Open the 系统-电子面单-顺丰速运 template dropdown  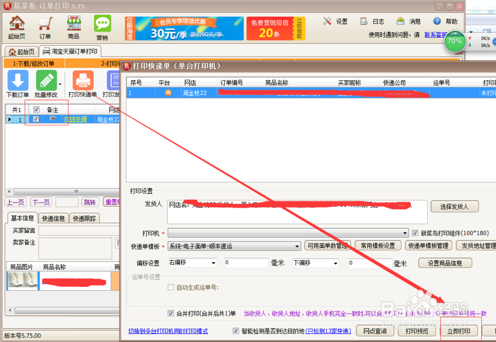click(298, 245)
